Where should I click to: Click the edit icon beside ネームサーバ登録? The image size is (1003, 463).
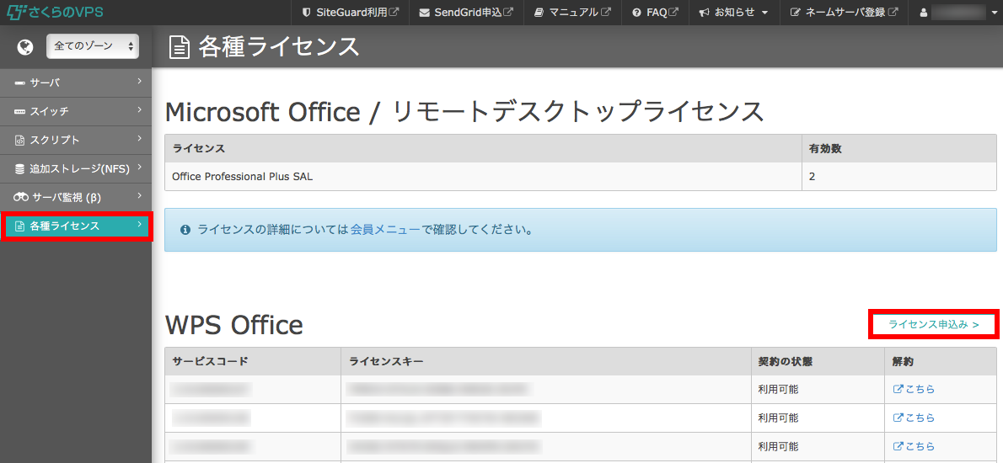pyautogui.click(x=795, y=12)
